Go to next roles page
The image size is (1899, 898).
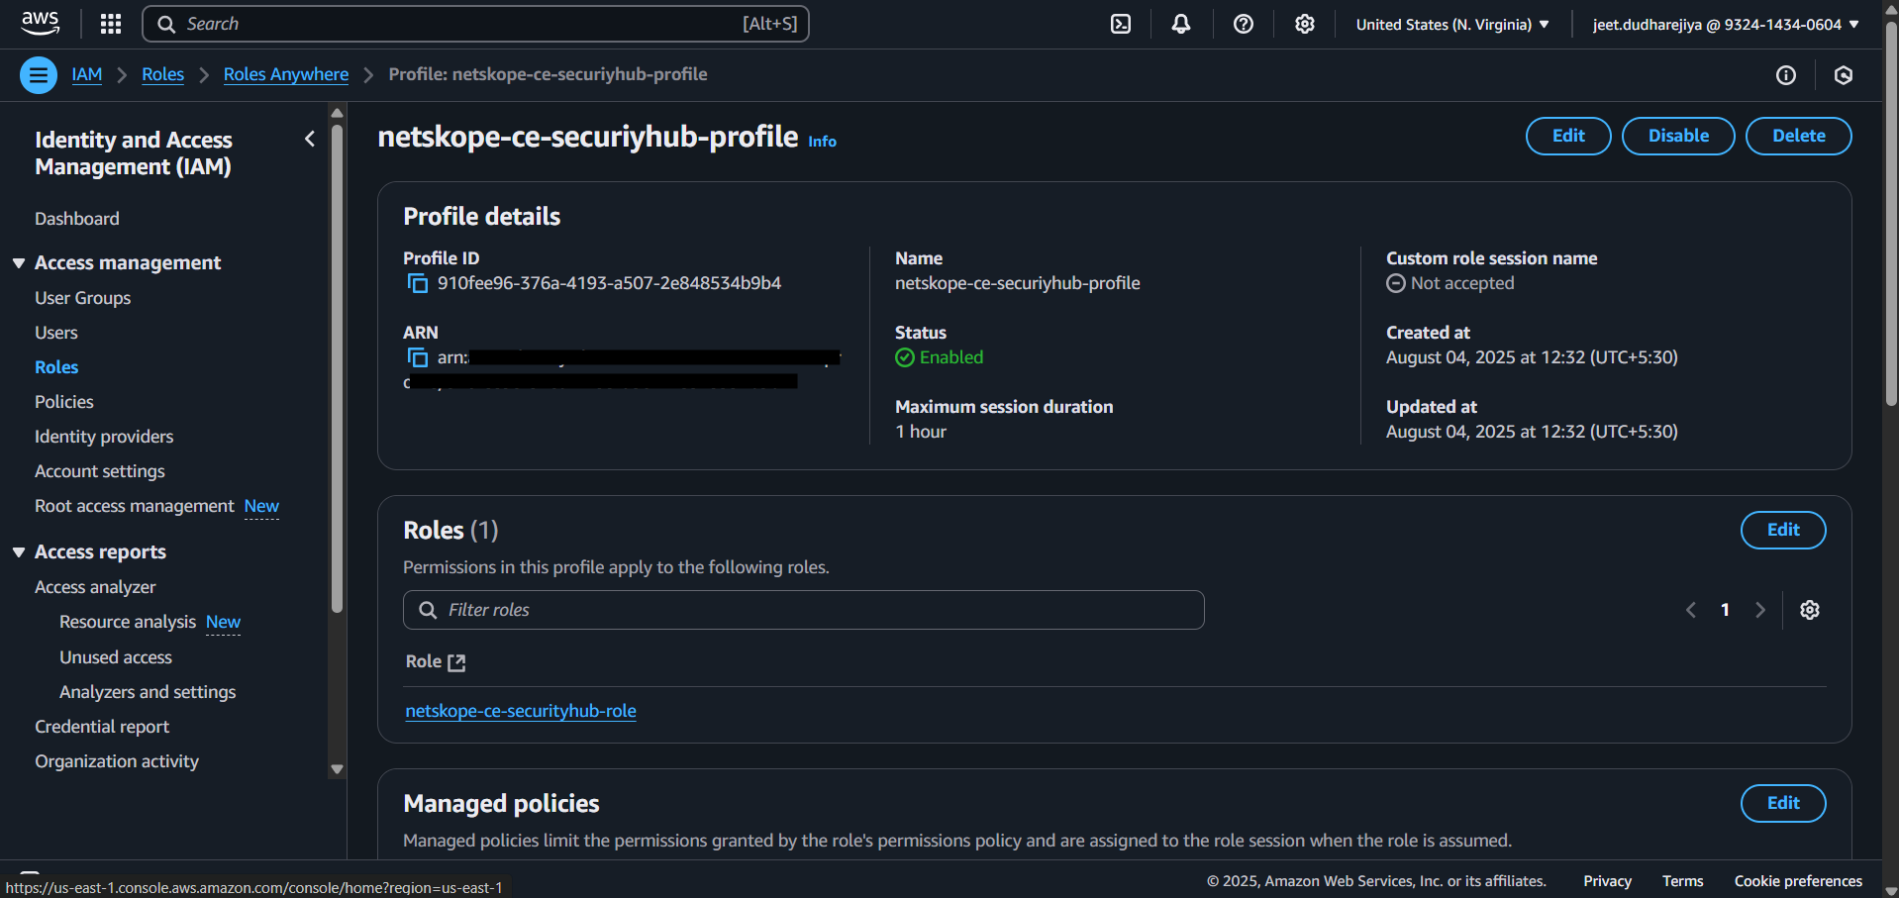point(1760,610)
